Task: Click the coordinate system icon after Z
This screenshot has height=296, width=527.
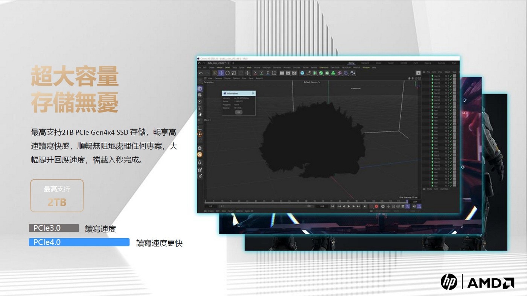Action: pyautogui.click(x=274, y=73)
